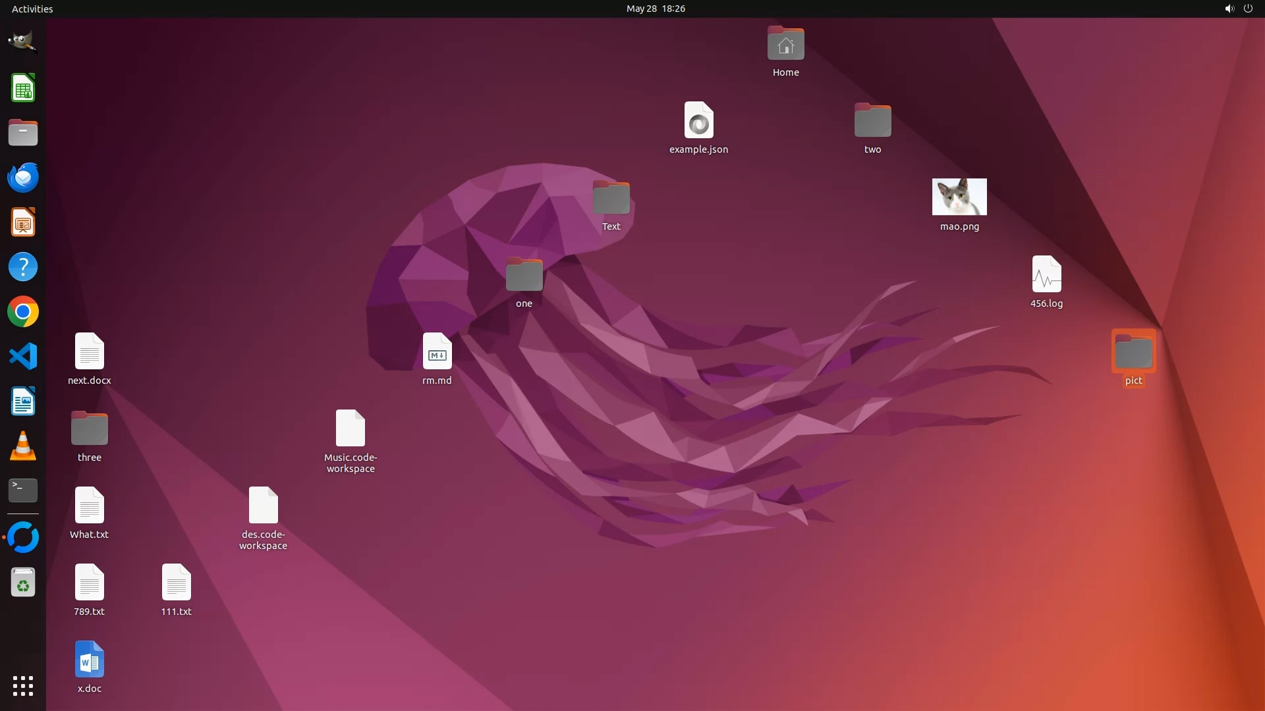The image size is (1265, 711).
Task: Open the Terminal from dock
Action: coord(22,490)
